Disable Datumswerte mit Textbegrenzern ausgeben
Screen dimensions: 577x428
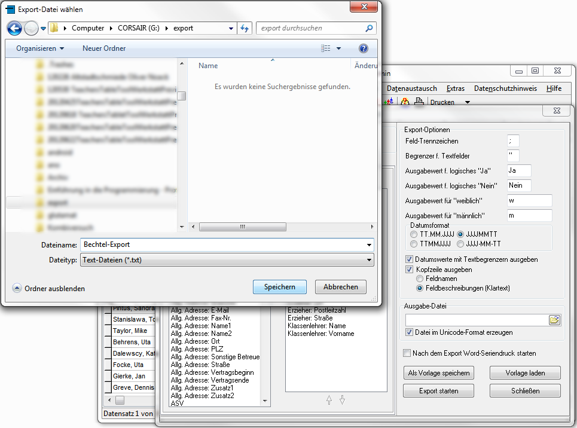pos(410,259)
